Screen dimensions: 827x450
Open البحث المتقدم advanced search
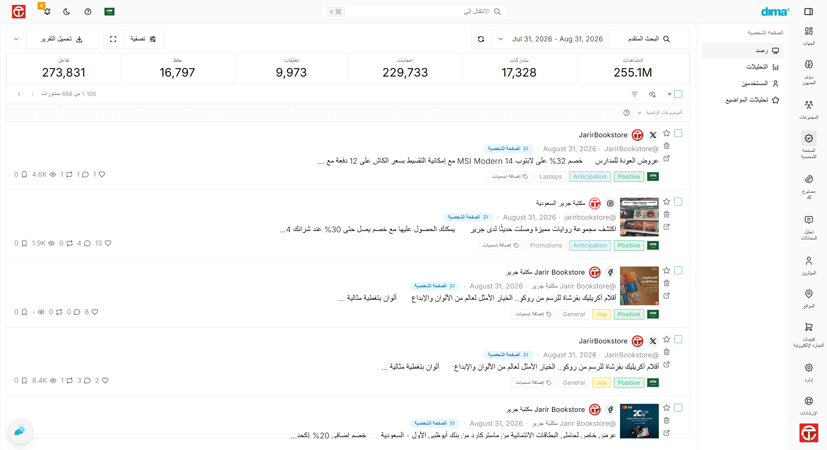[649, 39]
